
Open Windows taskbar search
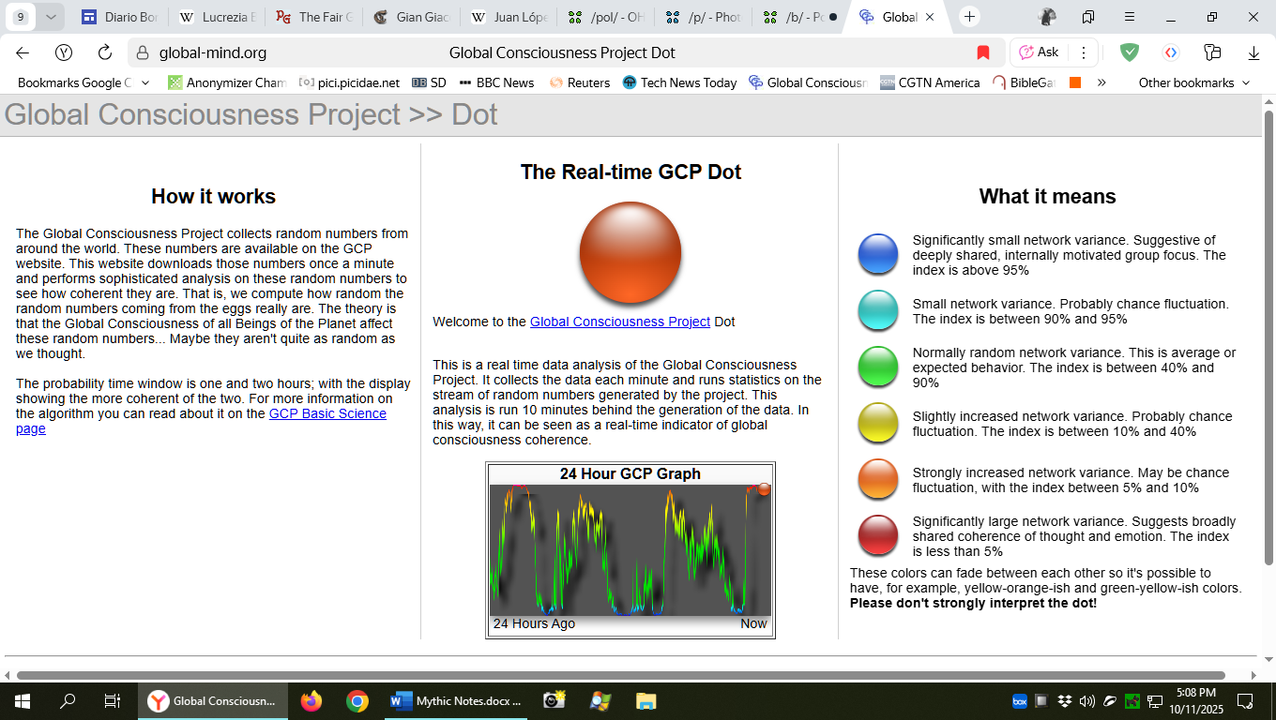[68, 700]
